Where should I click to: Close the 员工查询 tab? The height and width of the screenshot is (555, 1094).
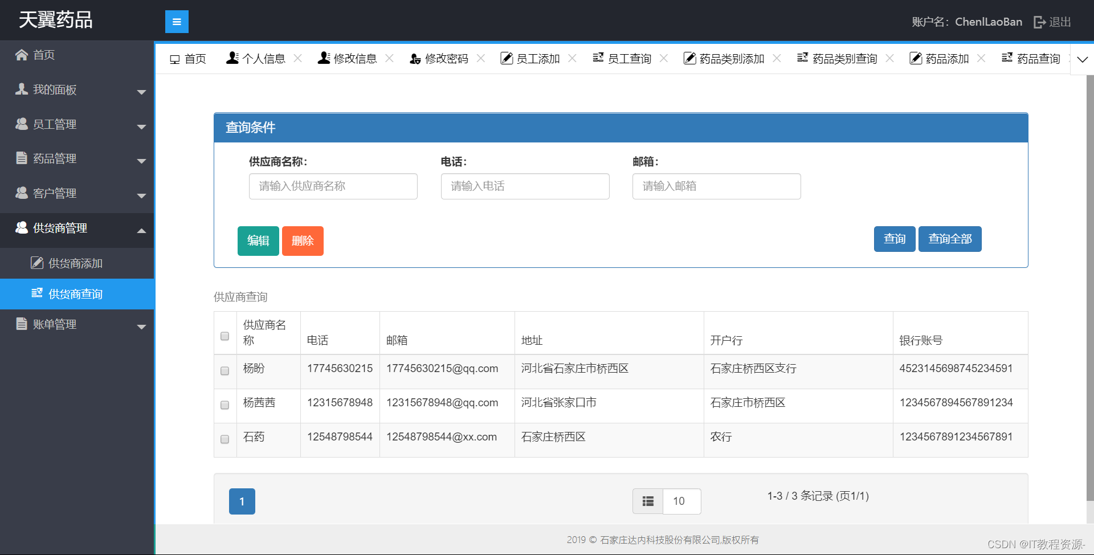click(x=664, y=58)
